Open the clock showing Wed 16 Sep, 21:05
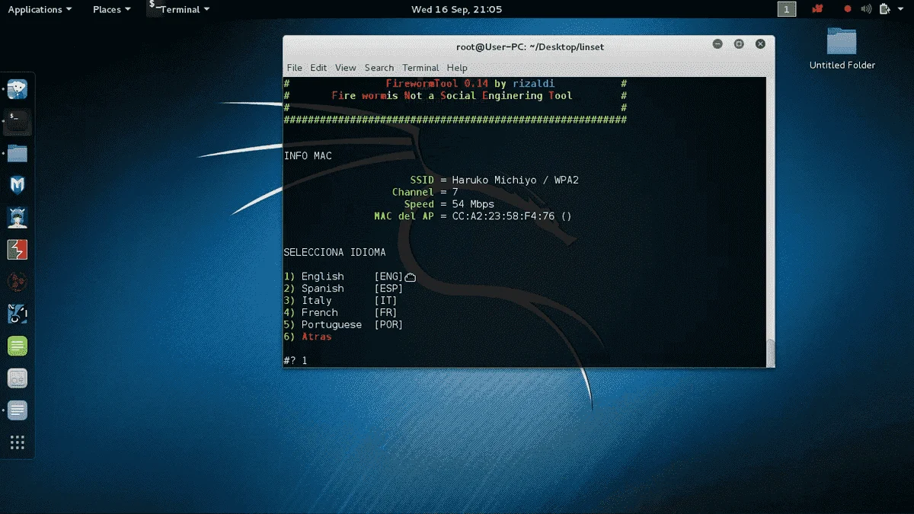This screenshot has width=914, height=514. [456, 9]
